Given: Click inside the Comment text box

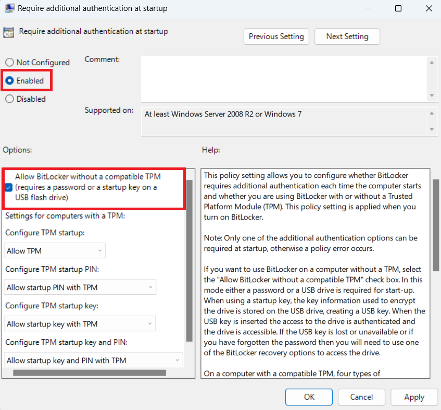Looking at the screenshot, I should tap(284, 79).
